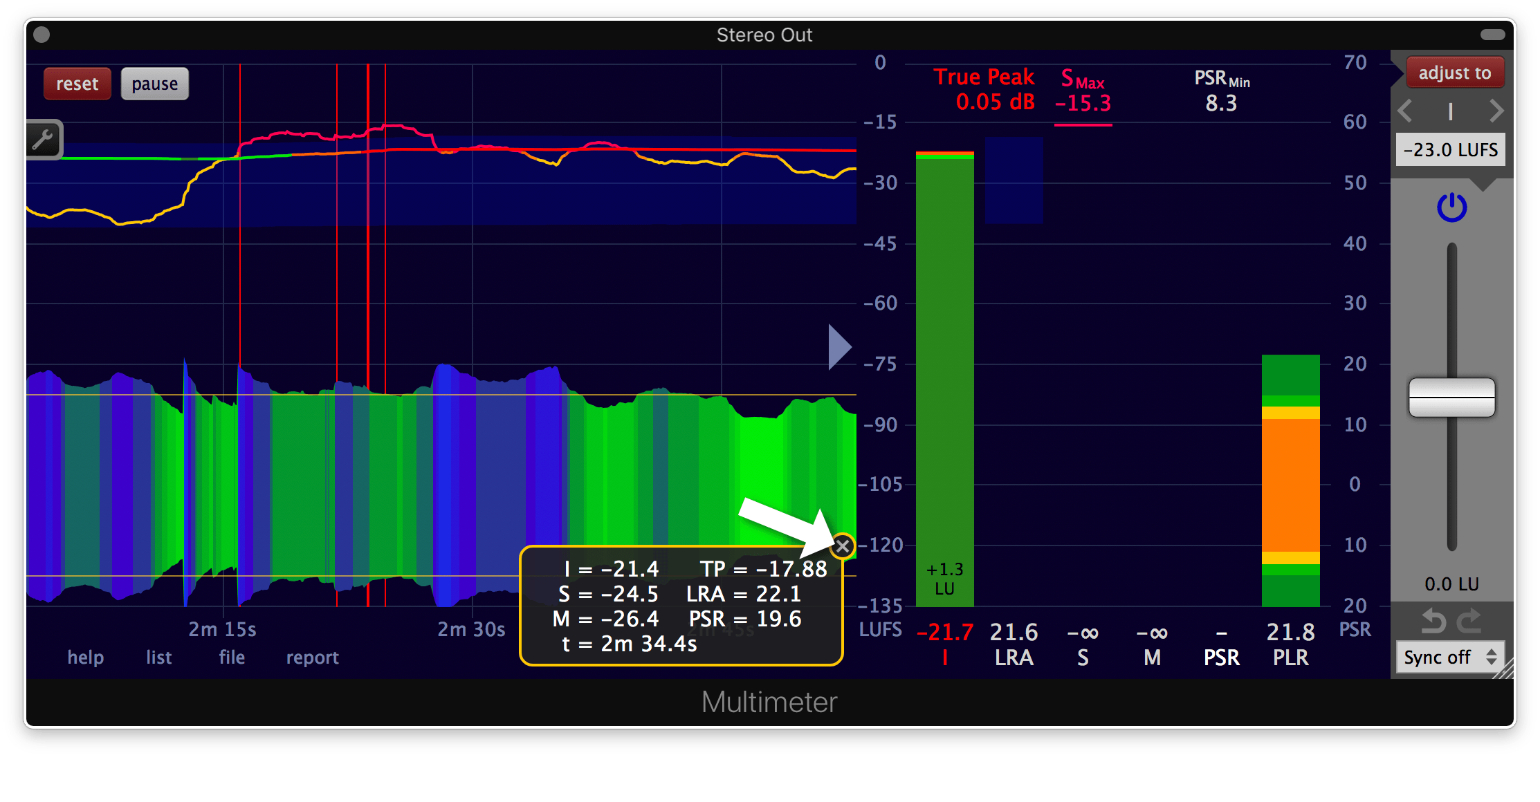Select previous adjust target with left chevron
The image size is (1540, 802).
(x=1405, y=111)
